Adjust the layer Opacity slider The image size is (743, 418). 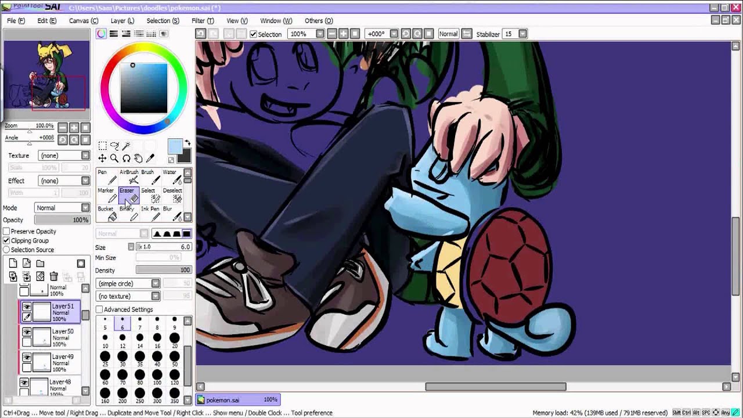pos(62,220)
